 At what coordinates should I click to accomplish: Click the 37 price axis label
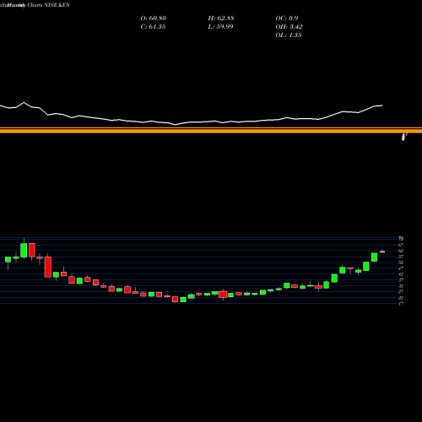[401, 280]
